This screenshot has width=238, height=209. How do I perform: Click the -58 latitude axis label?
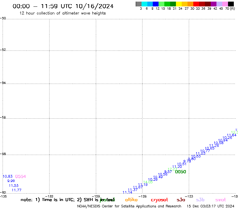click(x=3, y=154)
